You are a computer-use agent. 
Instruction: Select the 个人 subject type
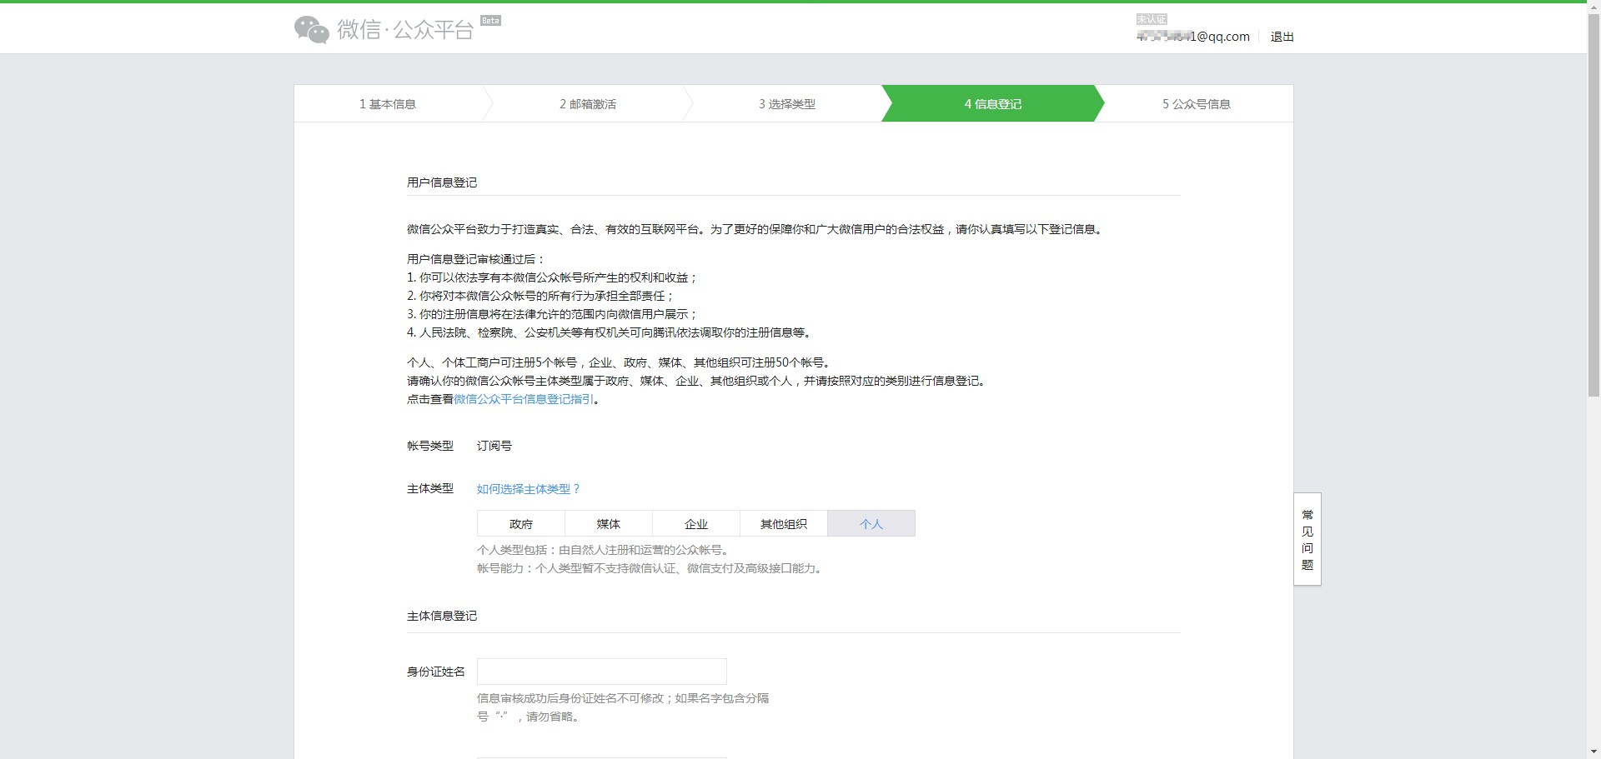tap(871, 523)
